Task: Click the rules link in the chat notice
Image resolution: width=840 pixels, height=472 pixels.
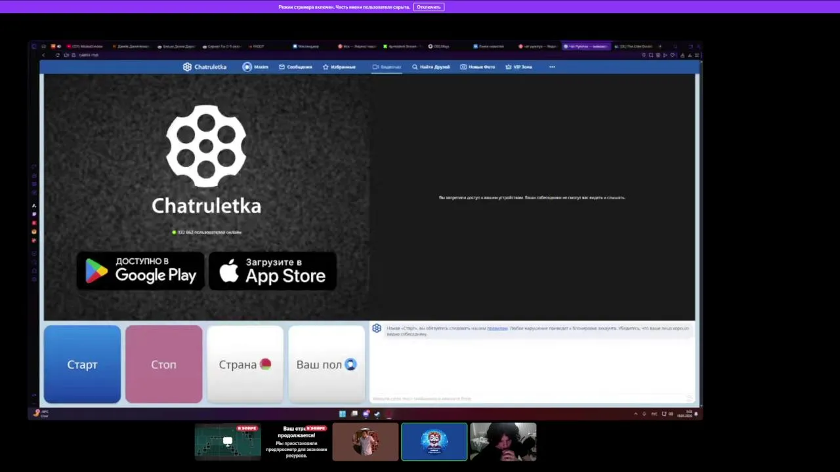Action: [497, 328]
